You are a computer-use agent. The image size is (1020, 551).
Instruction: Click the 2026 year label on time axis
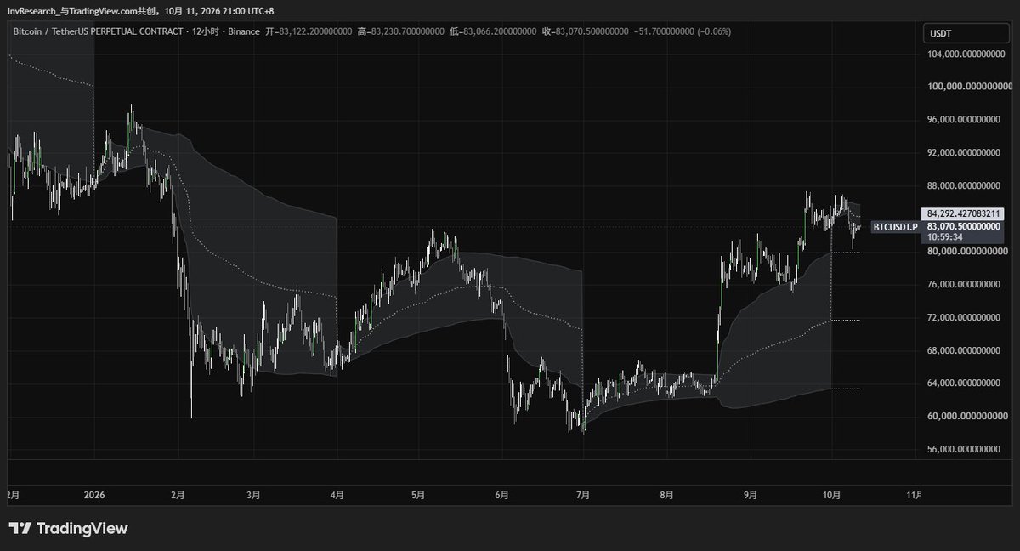95,494
